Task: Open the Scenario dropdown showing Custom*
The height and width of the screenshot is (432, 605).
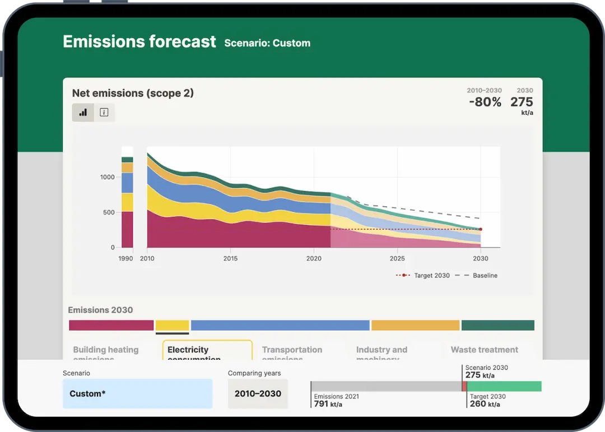Action: pos(137,393)
